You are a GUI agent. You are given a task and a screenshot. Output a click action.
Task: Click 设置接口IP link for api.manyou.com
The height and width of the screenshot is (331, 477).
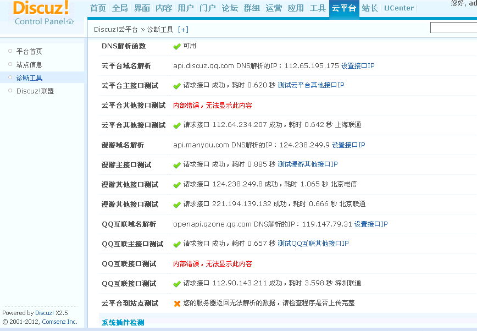click(x=348, y=145)
